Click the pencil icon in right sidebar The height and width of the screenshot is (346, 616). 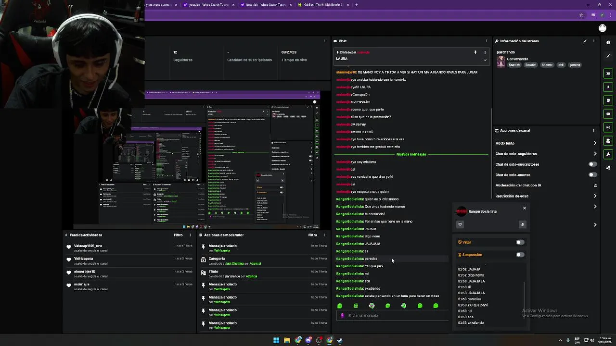(608, 56)
